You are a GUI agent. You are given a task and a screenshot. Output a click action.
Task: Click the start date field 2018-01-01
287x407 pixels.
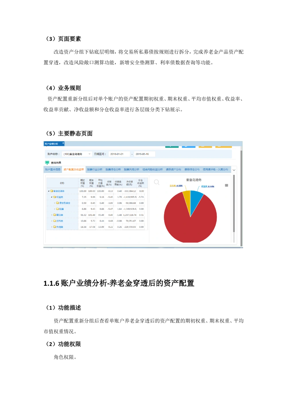(x=119, y=154)
